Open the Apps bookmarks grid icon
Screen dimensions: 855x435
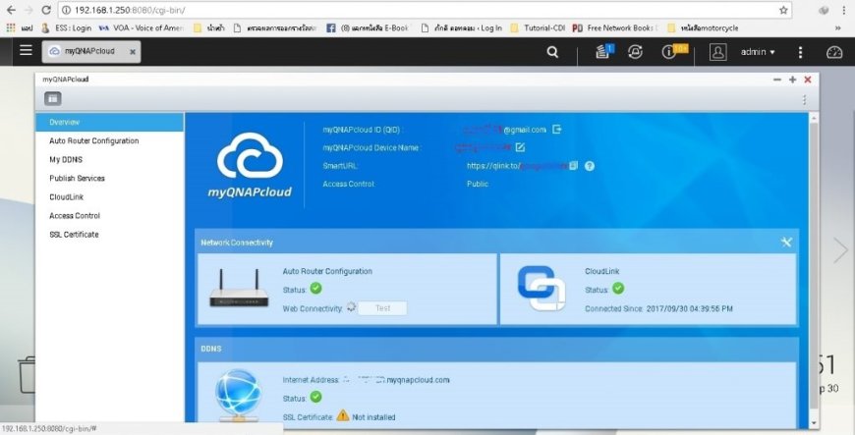tap(11, 27)
